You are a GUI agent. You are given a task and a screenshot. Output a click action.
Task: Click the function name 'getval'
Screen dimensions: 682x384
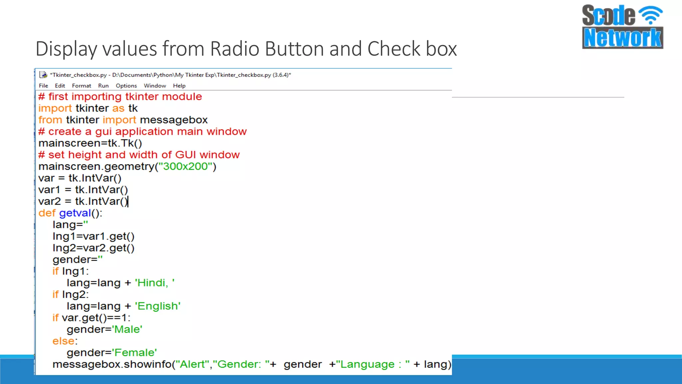point(75,213)
